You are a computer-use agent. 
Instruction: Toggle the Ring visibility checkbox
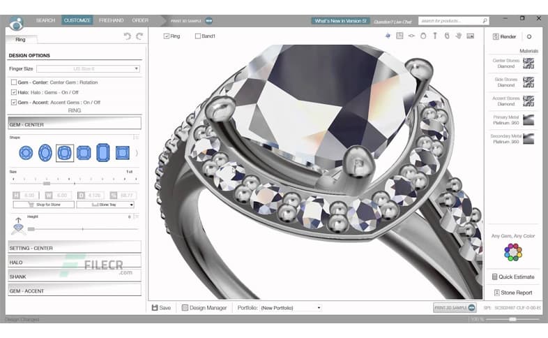pos(167,36)
